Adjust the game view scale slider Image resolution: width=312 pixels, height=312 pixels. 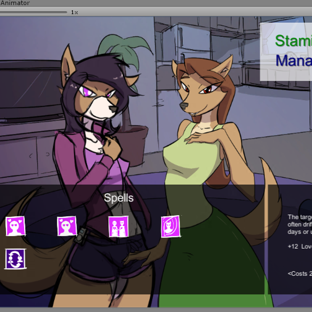pos(33,13)
